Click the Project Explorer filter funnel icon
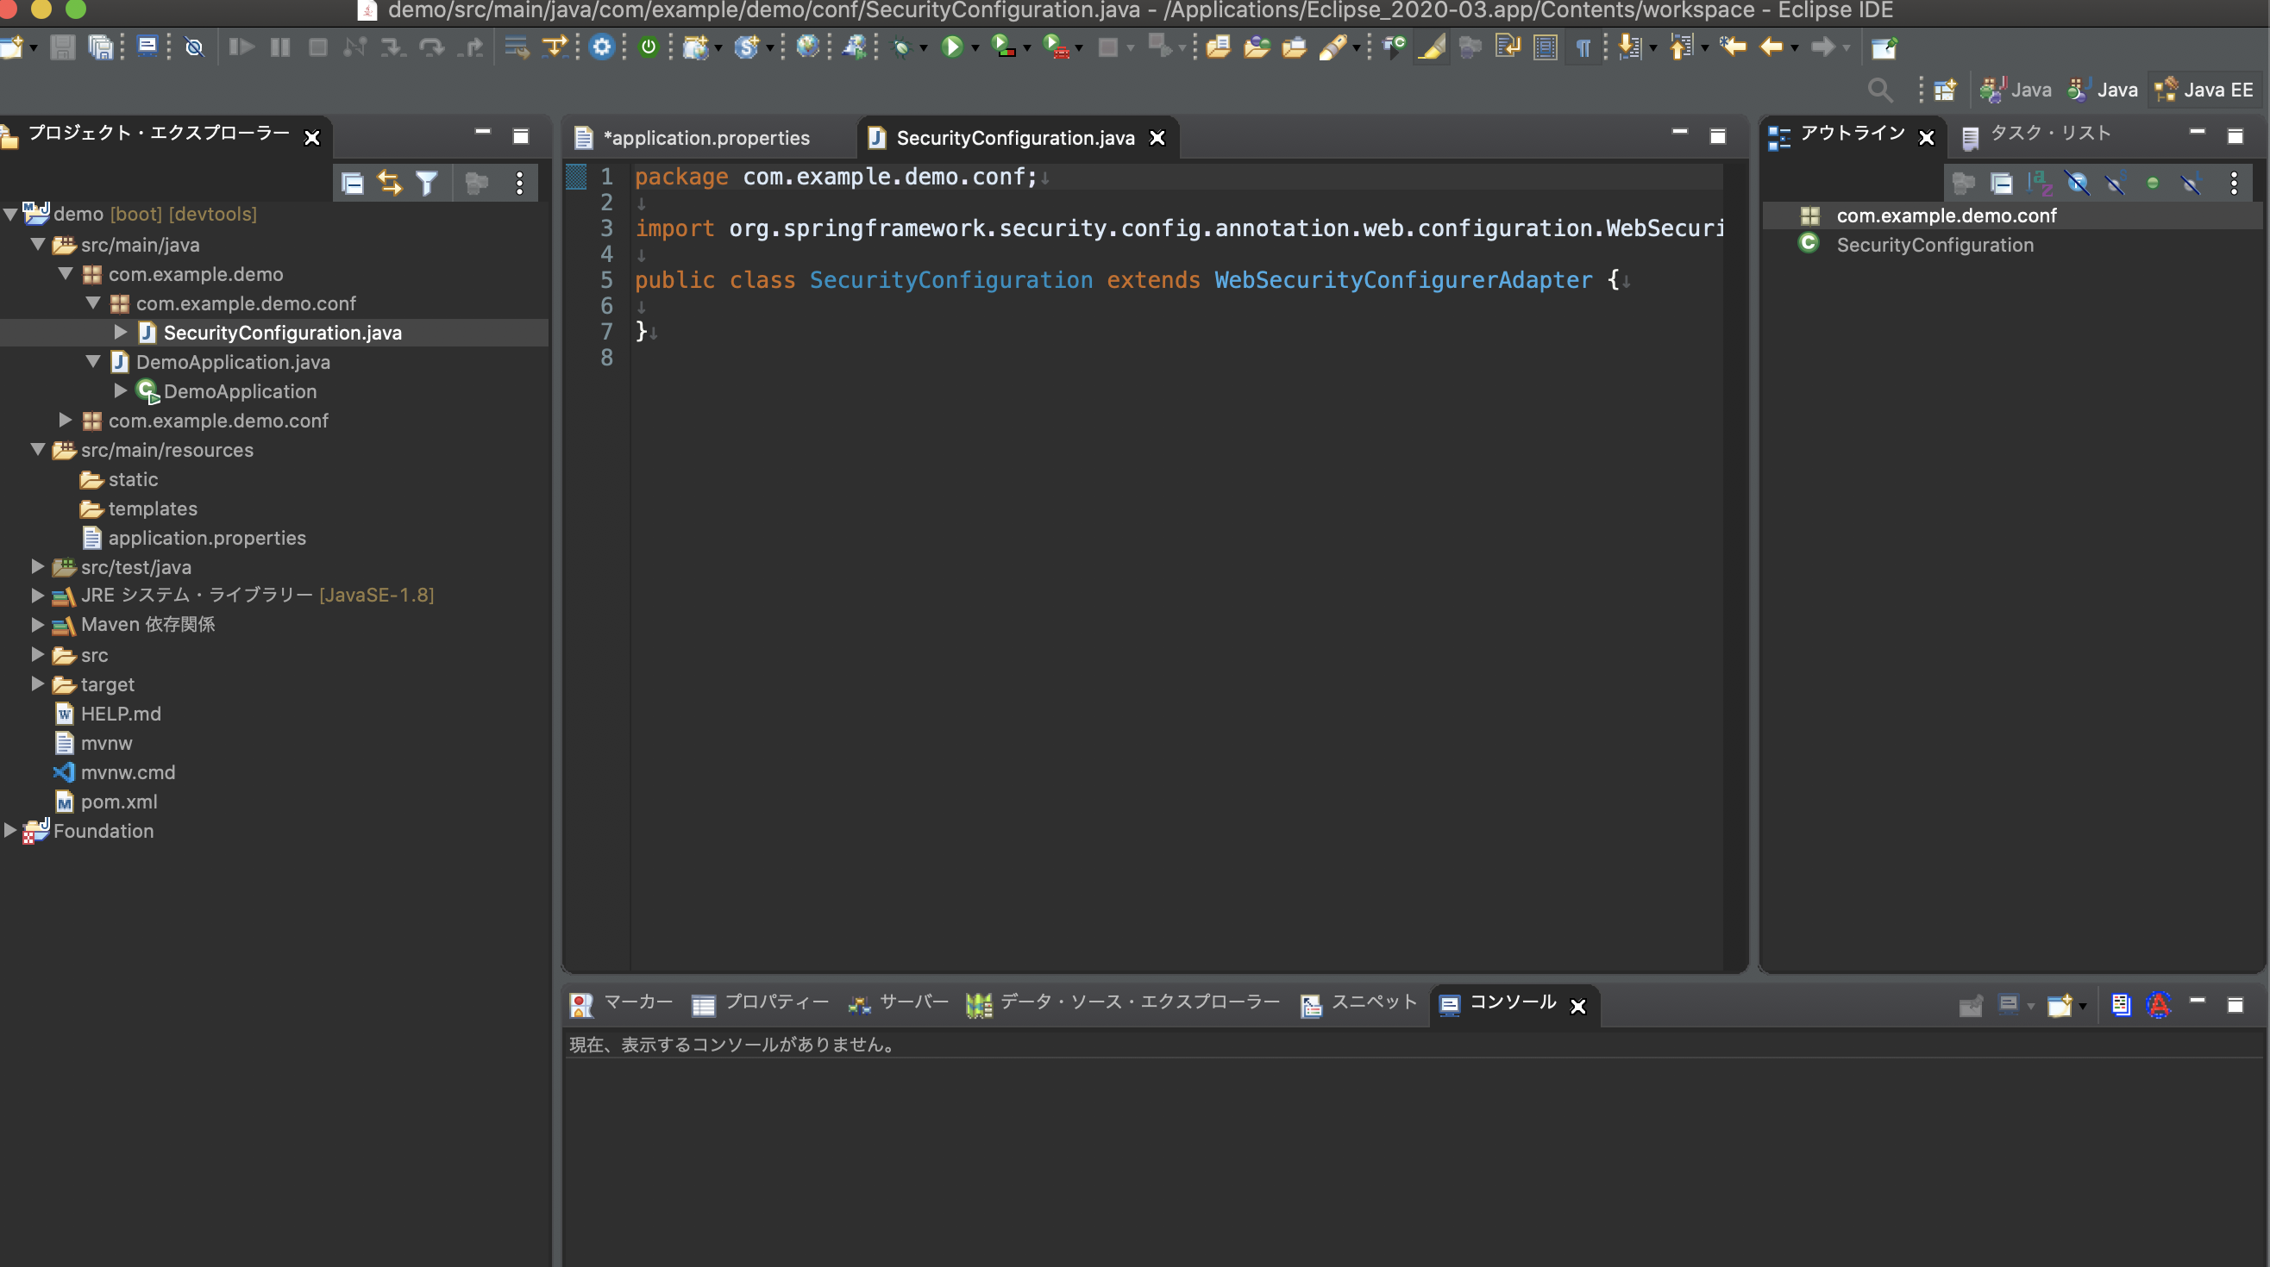Screen dimensions: 2270x1267 point(428,183)
